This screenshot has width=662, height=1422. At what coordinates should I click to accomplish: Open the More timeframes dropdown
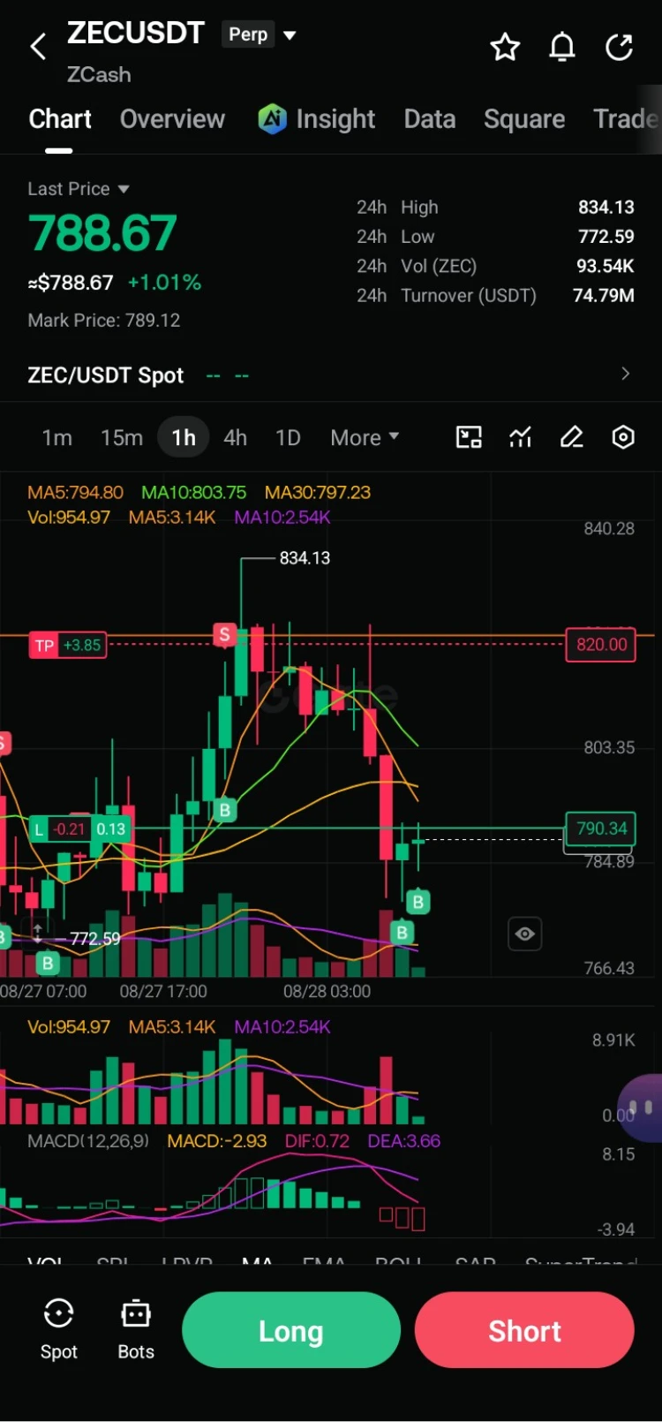pos(365,437)
